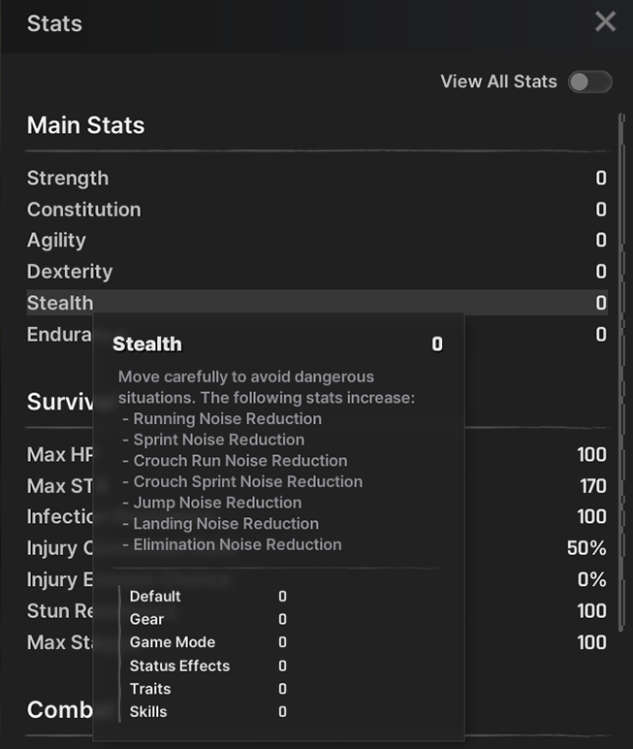Click the Status Effects breakdown row
Viewport: 633px width, 749px height.
pyautogui.click(x=208, y=666)
